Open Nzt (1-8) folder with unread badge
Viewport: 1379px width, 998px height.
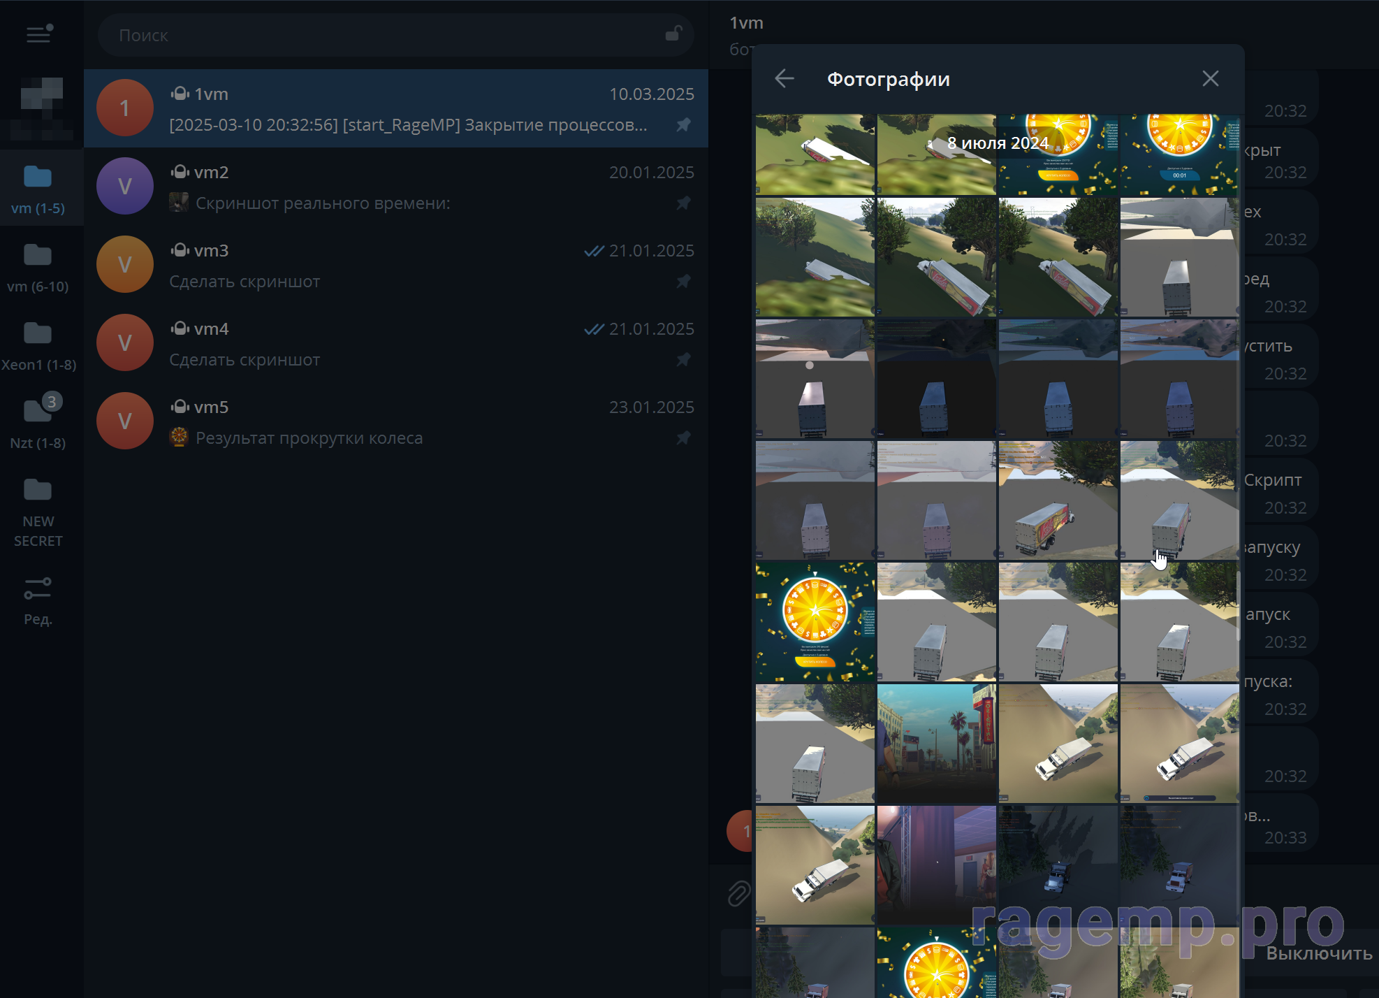[x=38, y=424]
